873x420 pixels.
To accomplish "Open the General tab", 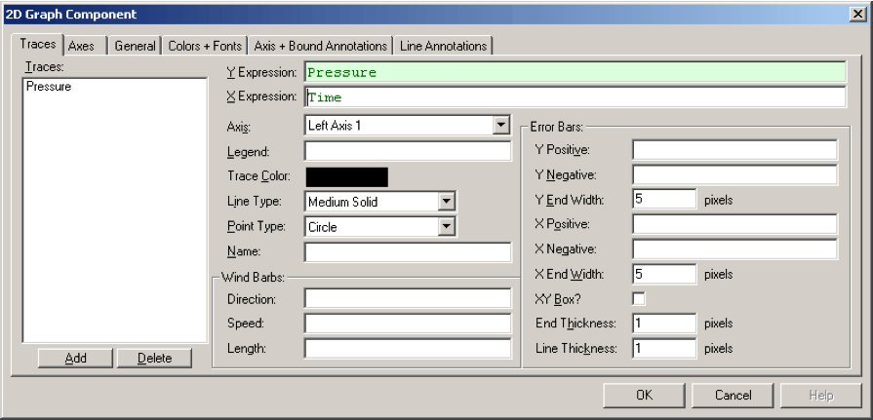I will tap(135, 46).
